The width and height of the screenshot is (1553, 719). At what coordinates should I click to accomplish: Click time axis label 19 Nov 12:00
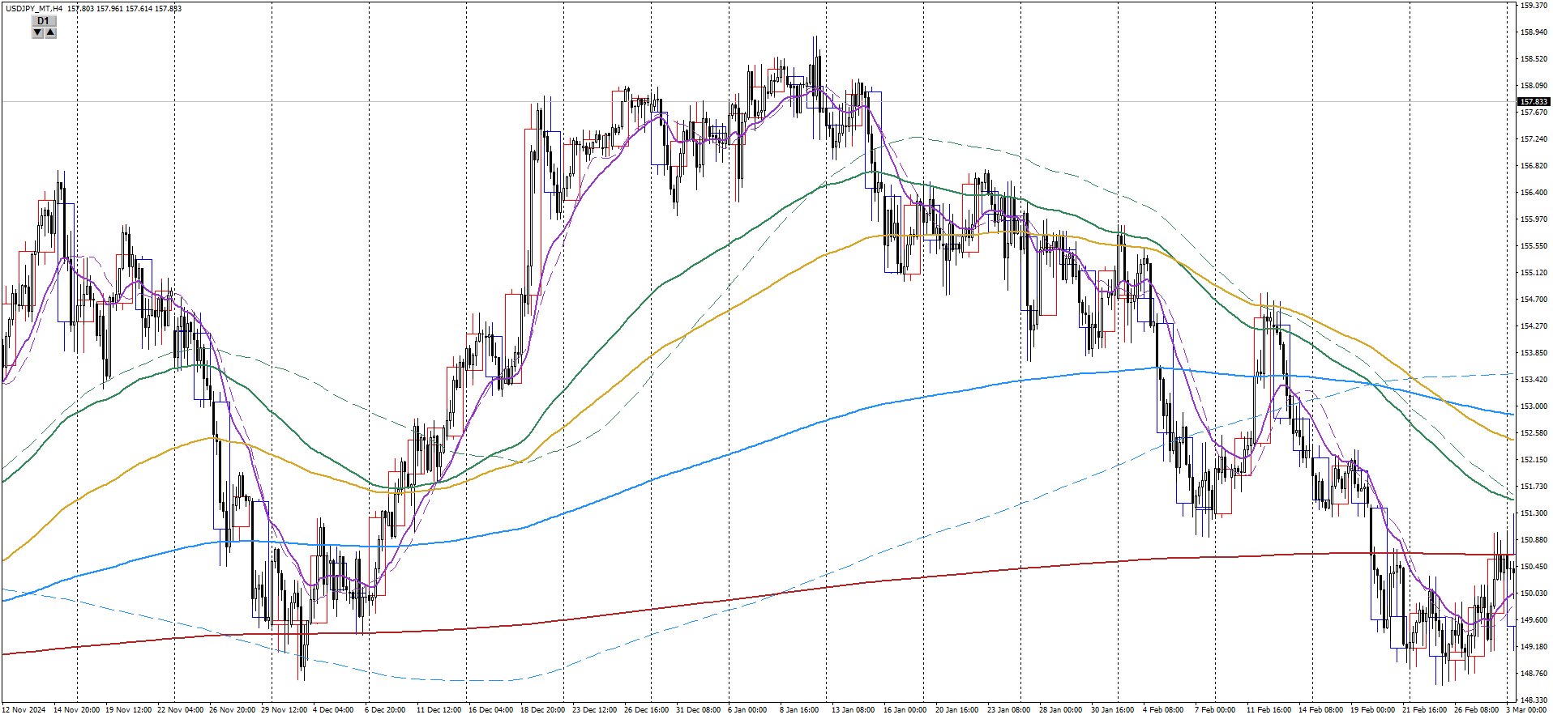coord(128,710)
